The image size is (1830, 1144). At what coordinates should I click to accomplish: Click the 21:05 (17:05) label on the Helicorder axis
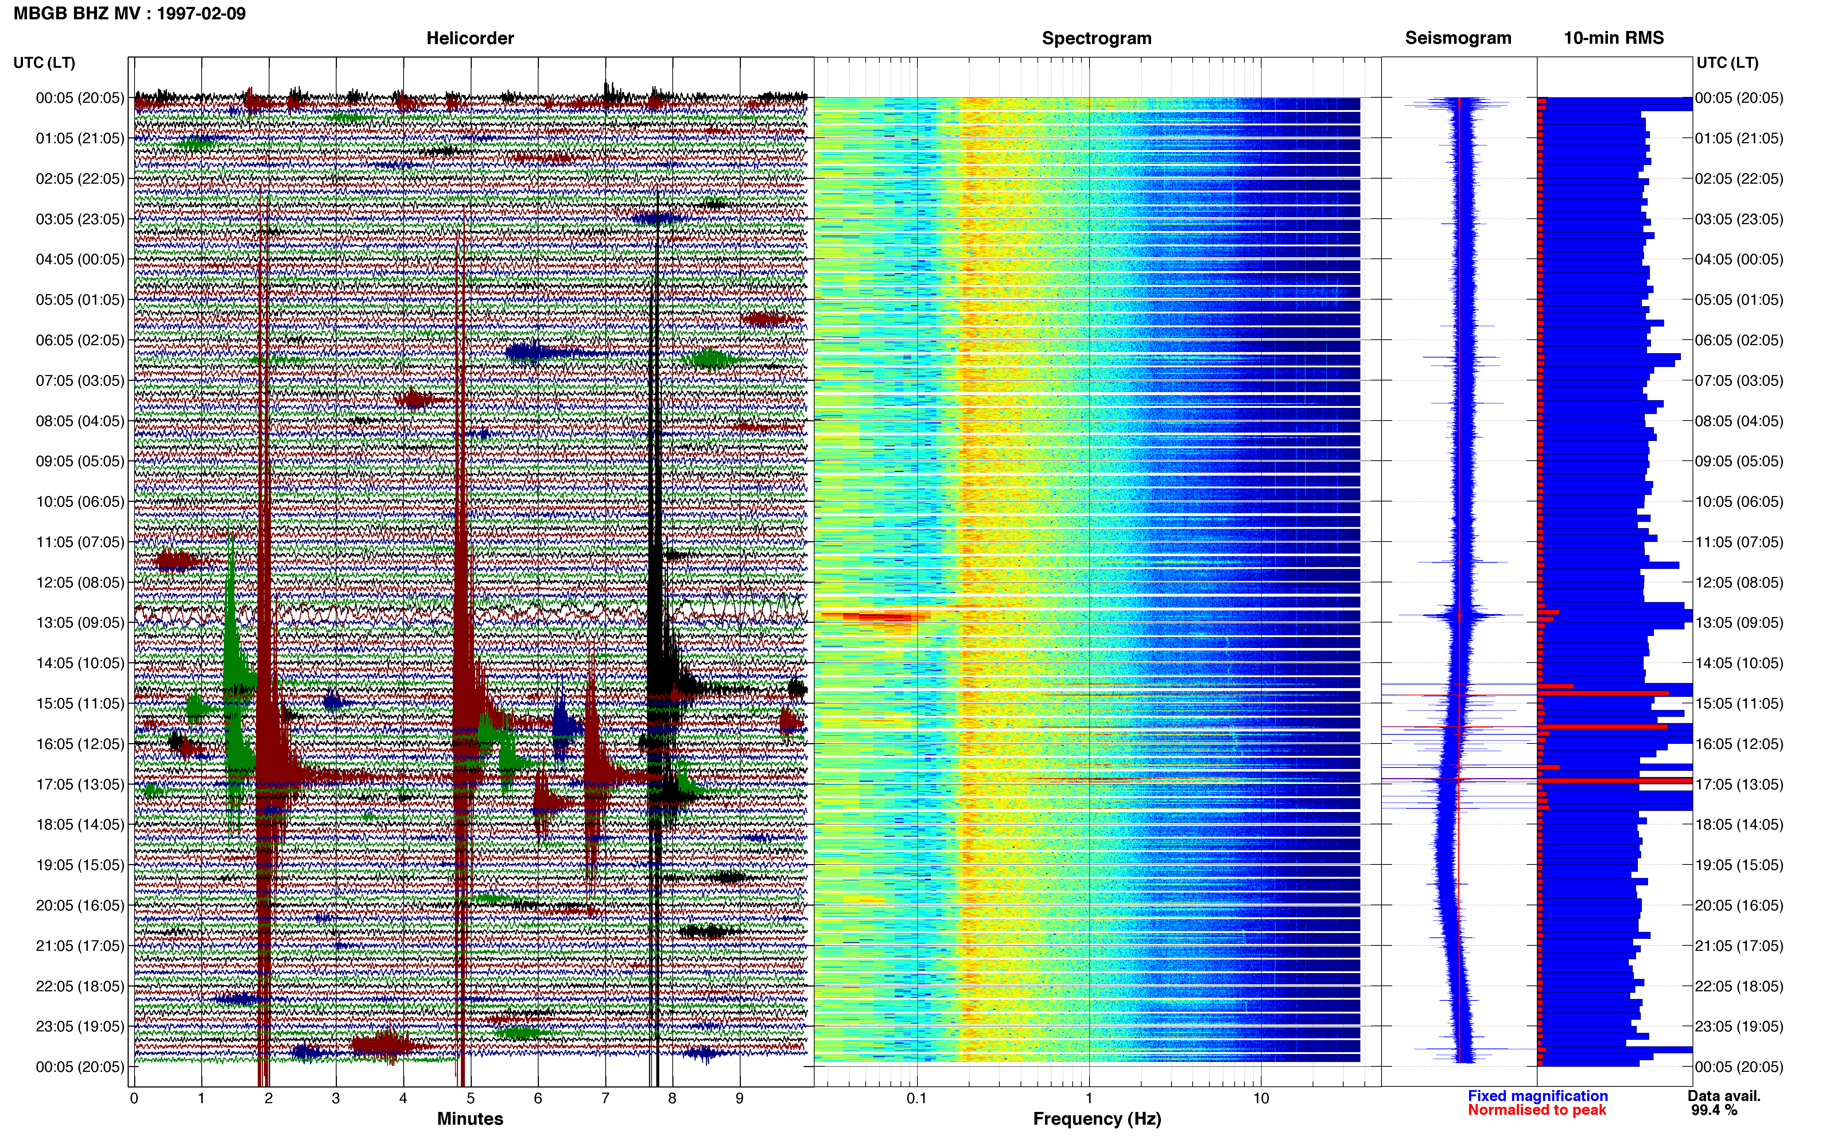pos(79,946)
